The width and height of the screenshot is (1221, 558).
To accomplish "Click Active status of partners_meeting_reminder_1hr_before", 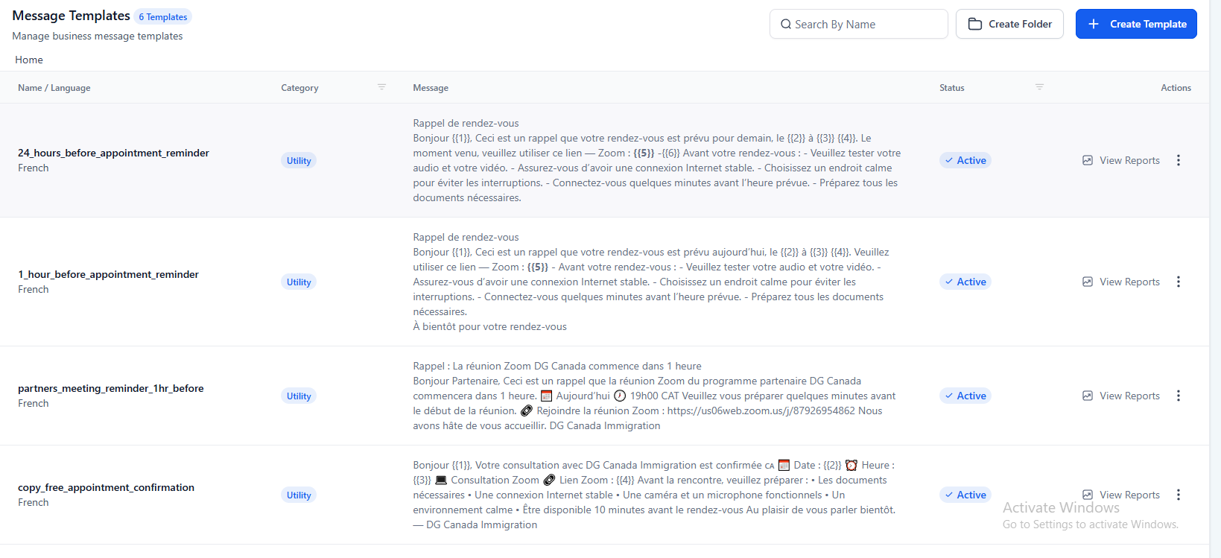I will 965,396.
